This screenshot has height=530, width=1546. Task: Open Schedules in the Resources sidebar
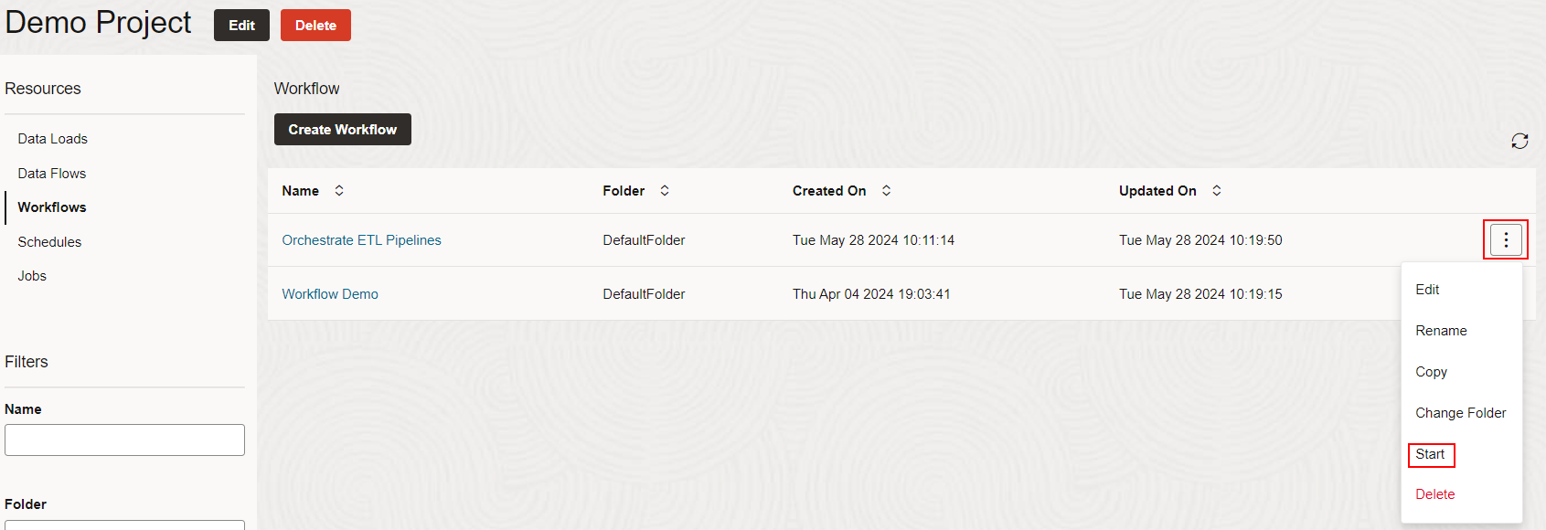(x=49, y=242)
